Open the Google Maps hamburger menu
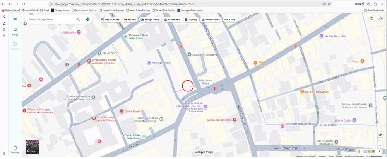 click(15, 19)
